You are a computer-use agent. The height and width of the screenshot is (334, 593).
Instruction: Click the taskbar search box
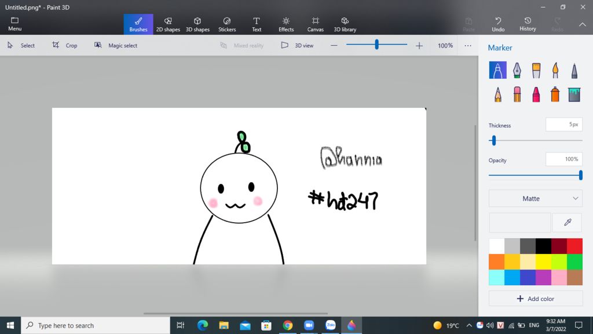[96, 325]
